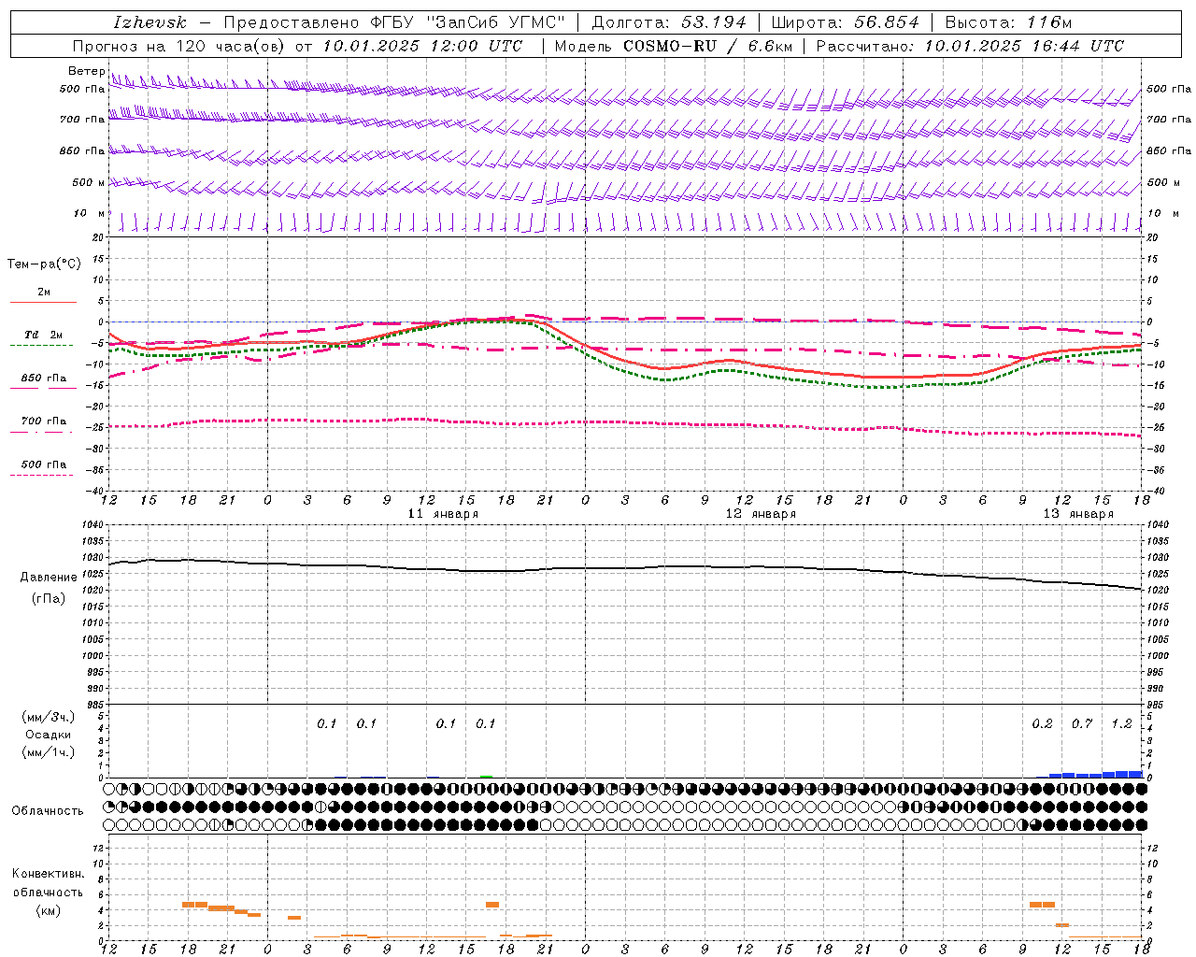
Task: Select the "Облачность" cloud cover label
Action: click(x=48, y=811)
